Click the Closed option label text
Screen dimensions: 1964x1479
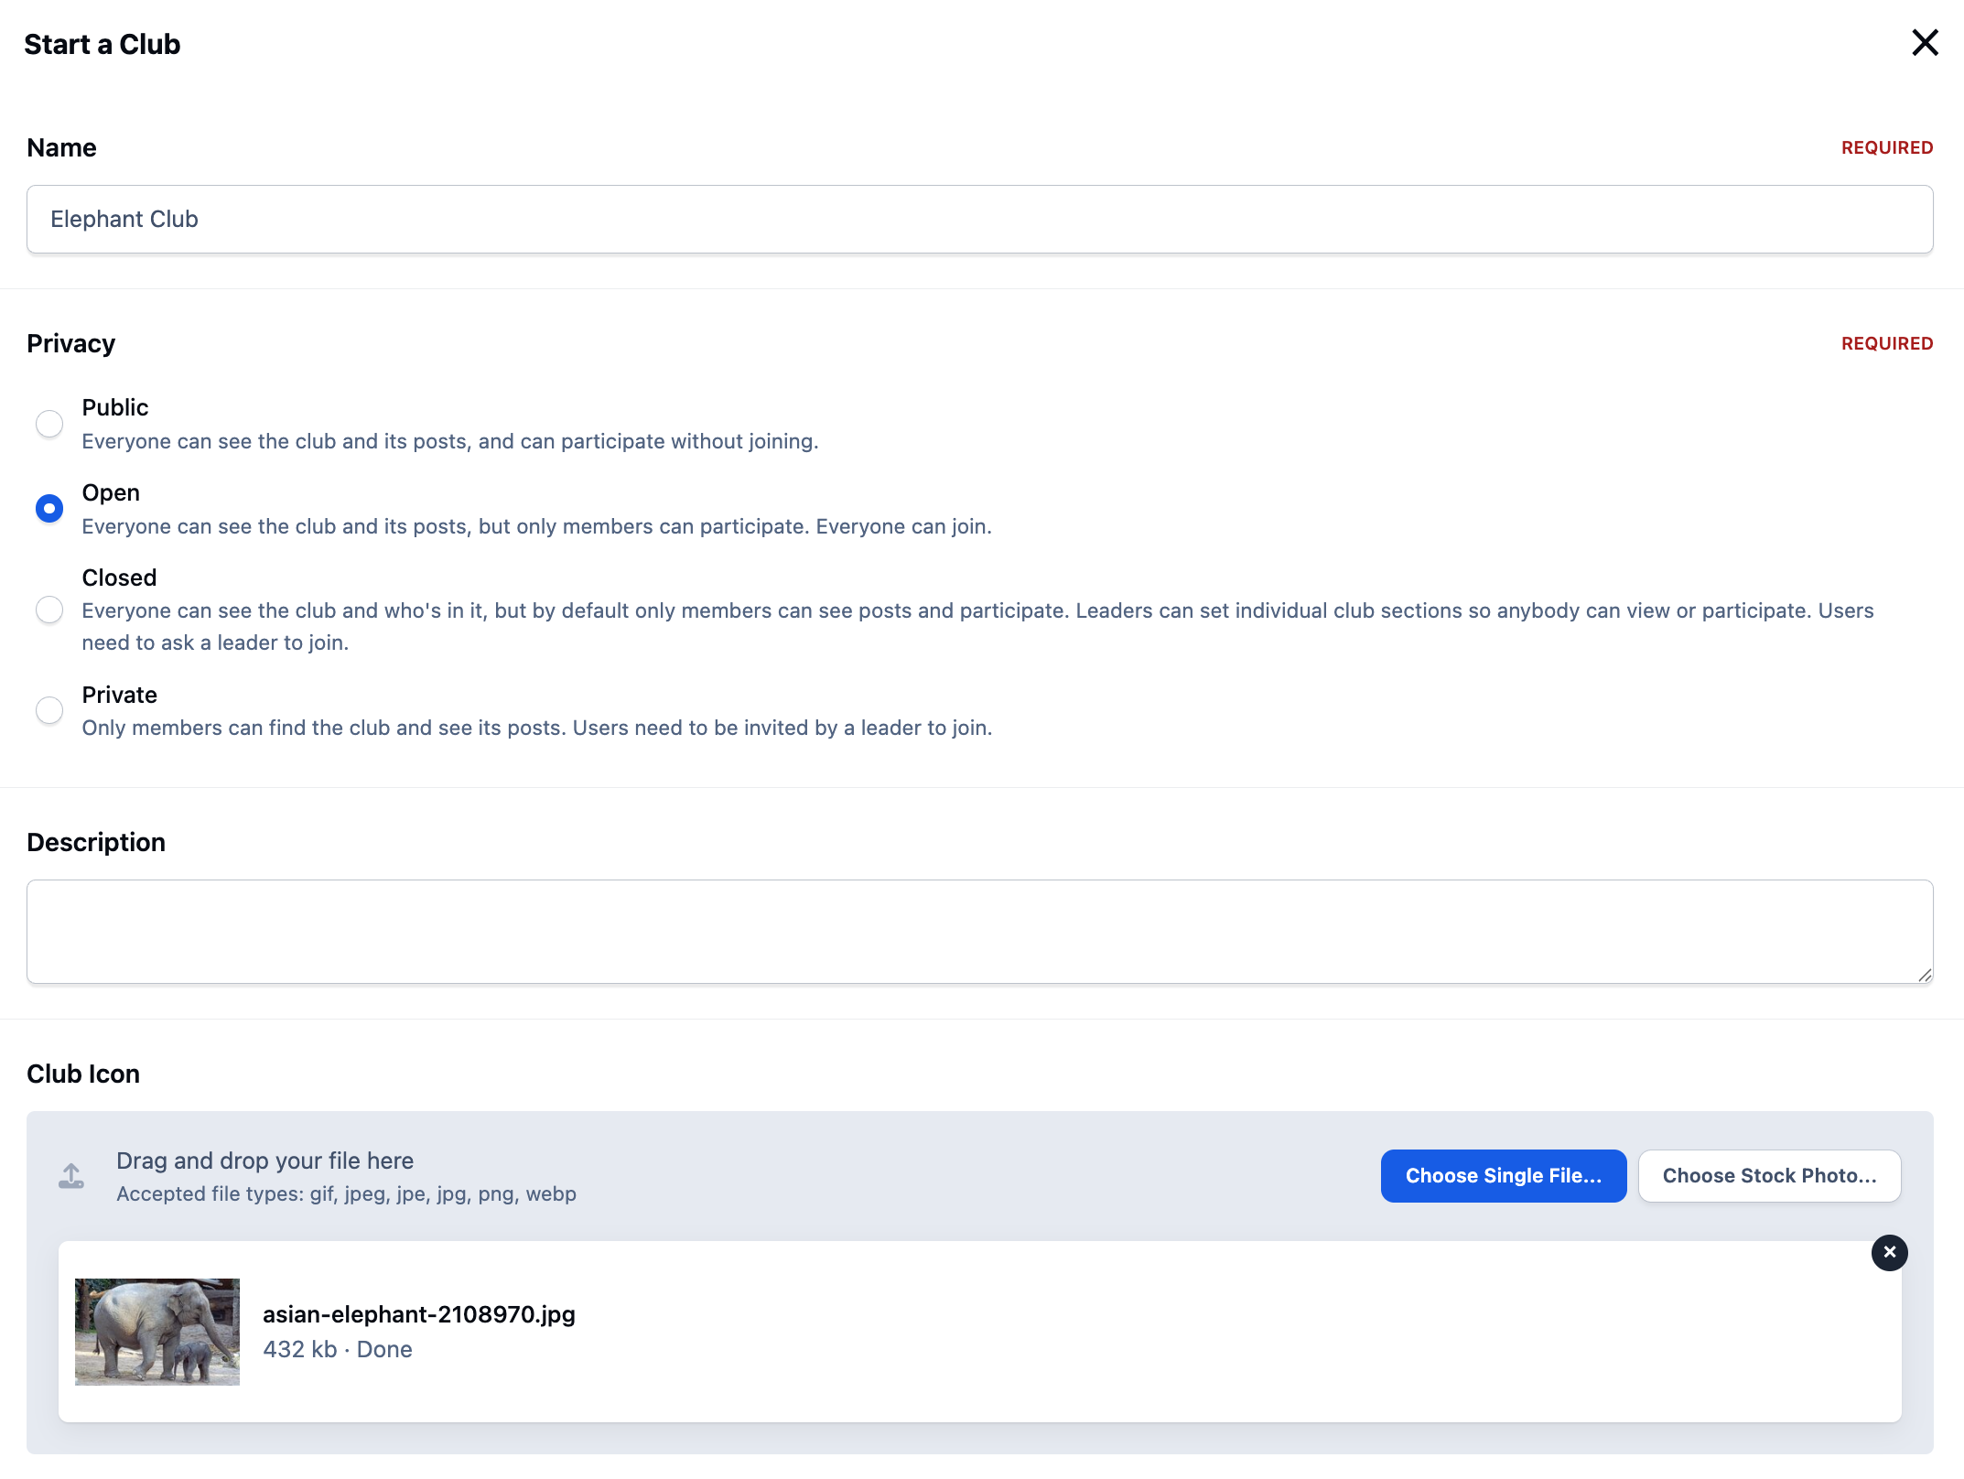coord(119,578)
